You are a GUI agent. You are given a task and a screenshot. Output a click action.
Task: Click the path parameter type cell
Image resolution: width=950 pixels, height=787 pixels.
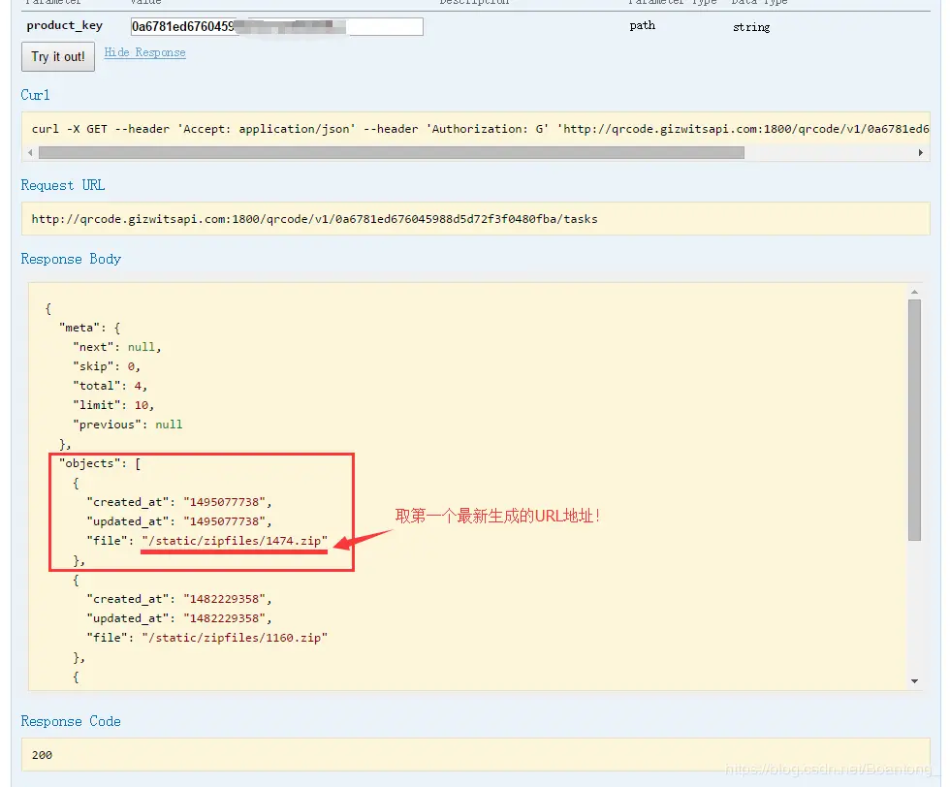coord(642,25)
